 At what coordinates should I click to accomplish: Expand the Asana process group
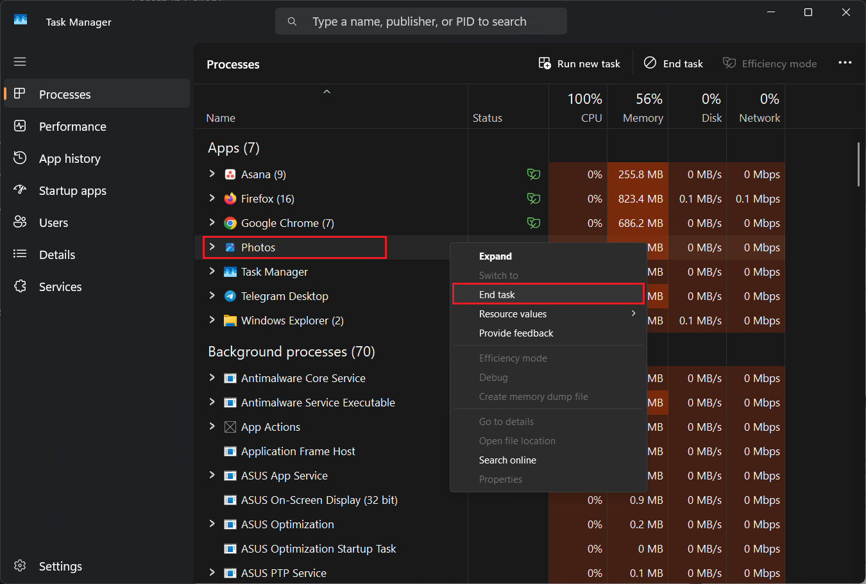(212, 174)
